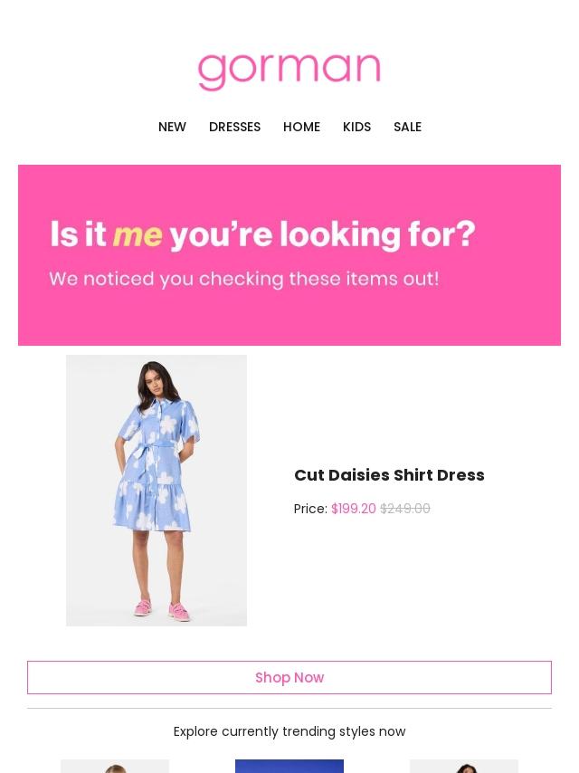
Task: Click the 'Price:' label text
Action: point(310,509)
